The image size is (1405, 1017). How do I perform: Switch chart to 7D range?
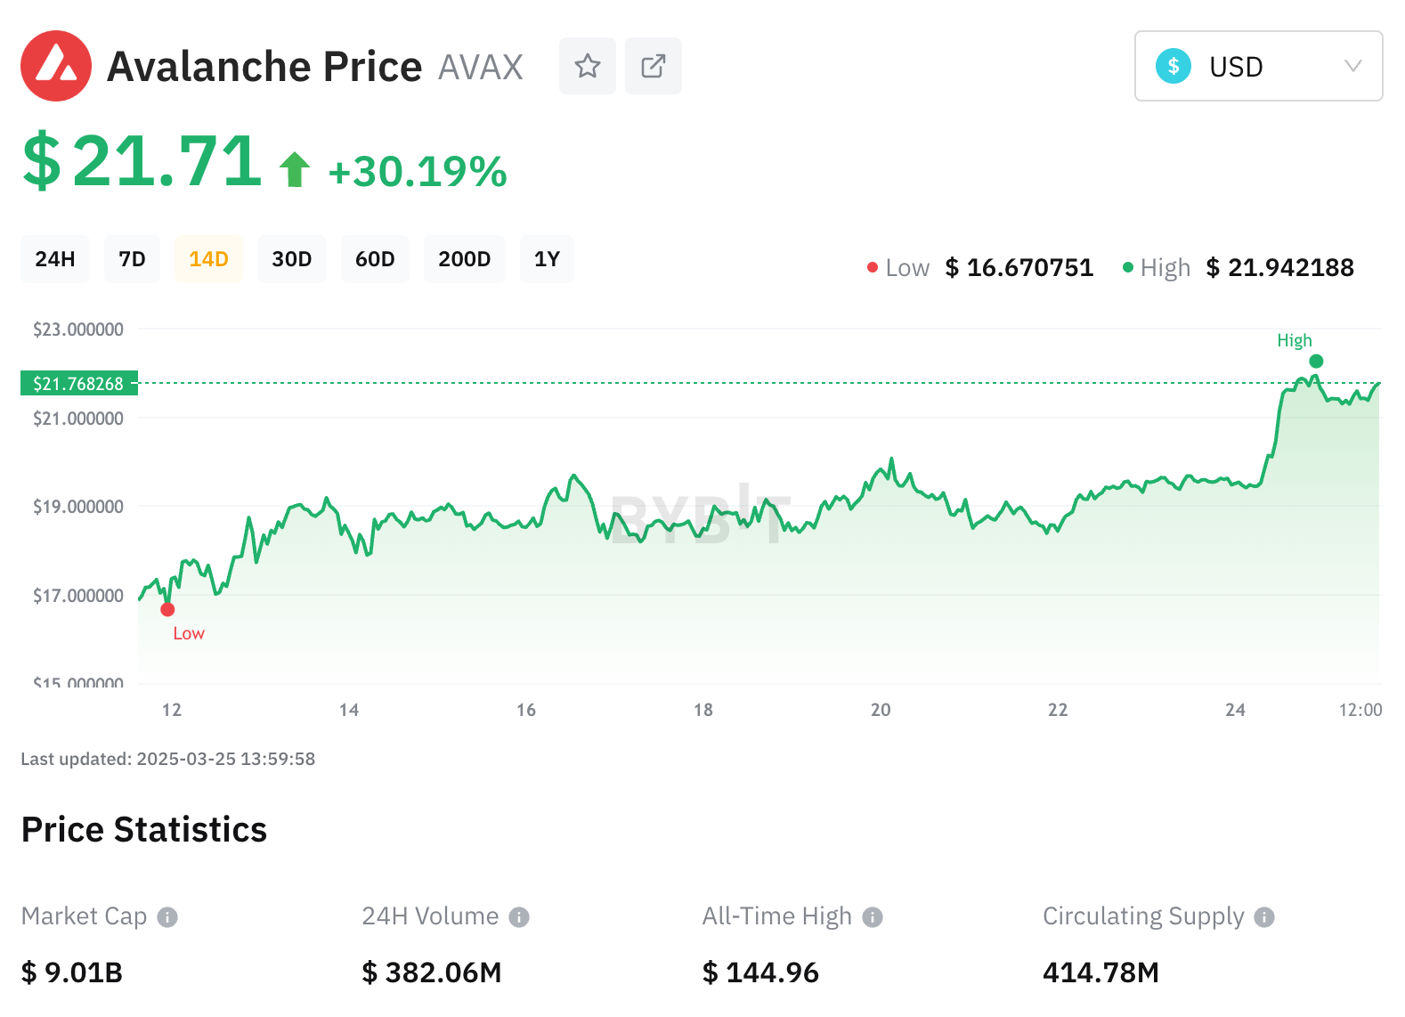[x=132, y=259]
